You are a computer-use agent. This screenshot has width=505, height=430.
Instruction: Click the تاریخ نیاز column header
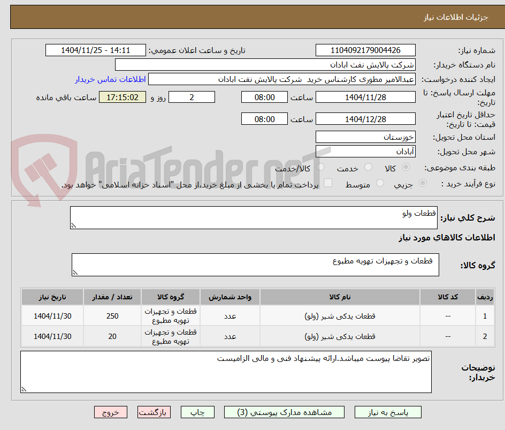pyautogui.click(x=52, y=297)
